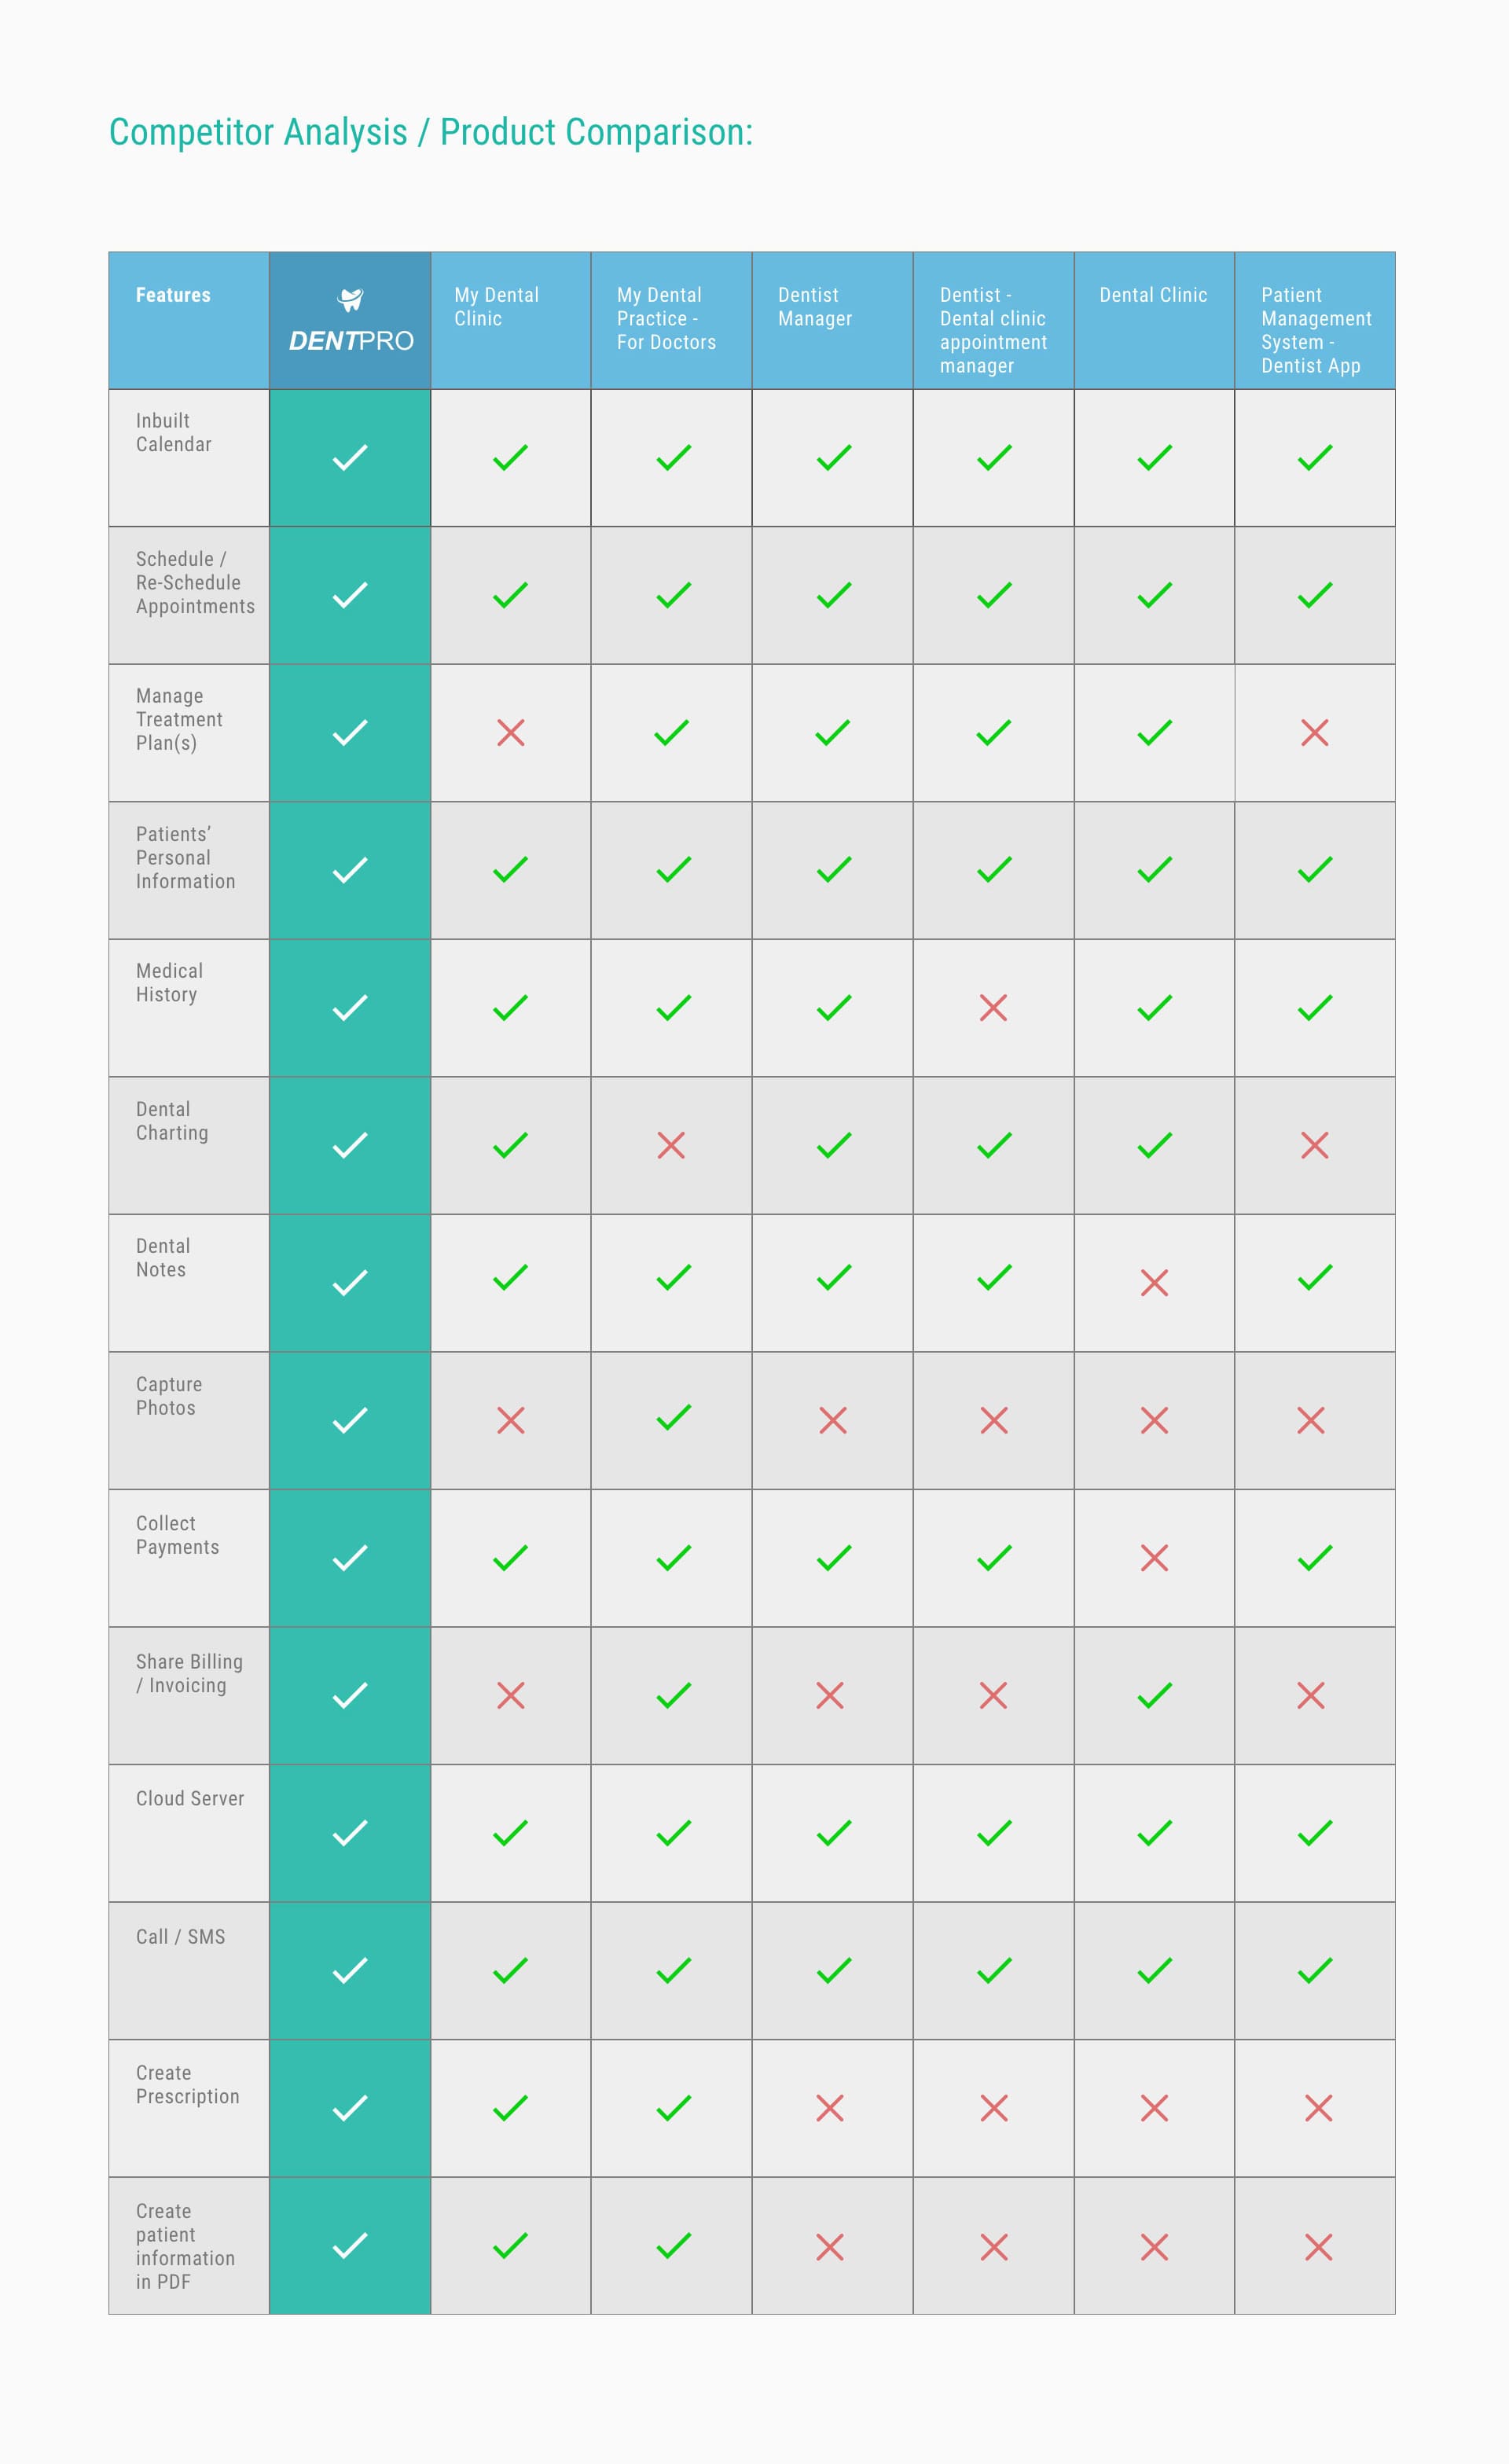
Task: Click red cross for My Dental Clinic Treatment Plans
Action: [x=511, y=733]
